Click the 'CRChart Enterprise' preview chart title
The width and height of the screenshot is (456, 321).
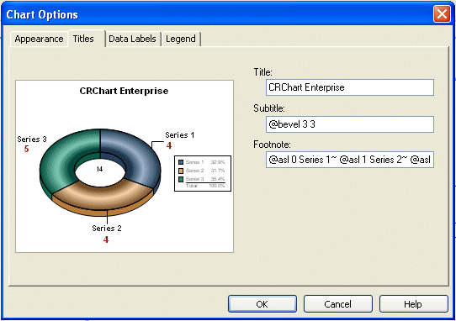coord(124,91)
